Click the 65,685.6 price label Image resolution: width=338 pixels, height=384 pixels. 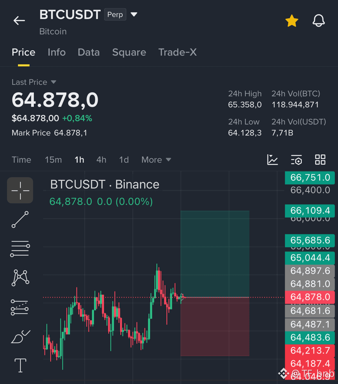(310, 240)
